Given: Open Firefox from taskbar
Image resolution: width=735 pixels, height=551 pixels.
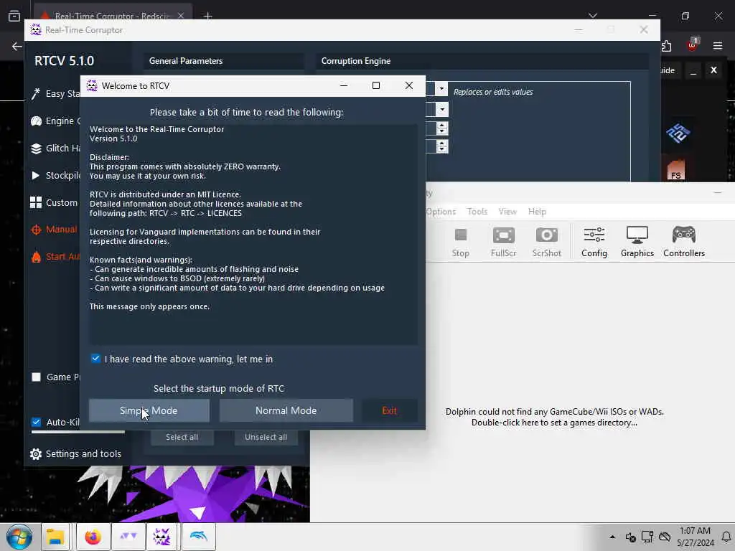Looking at the screenshot, I should pos(93,537).
